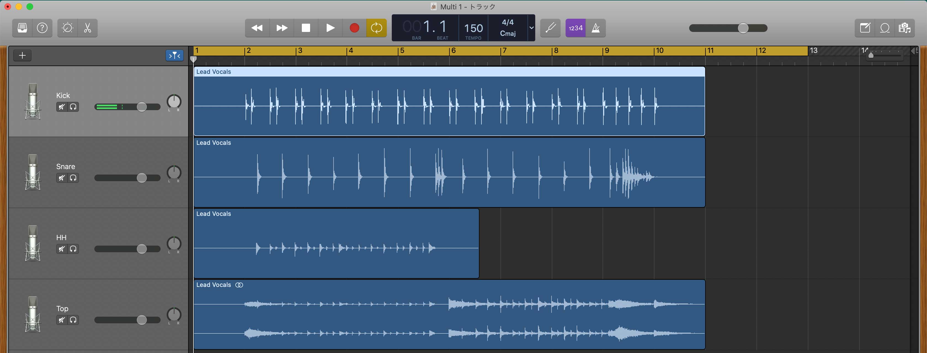Select the HH track microphone icon
The image size is (927, 353).
(x=33, y=243)
